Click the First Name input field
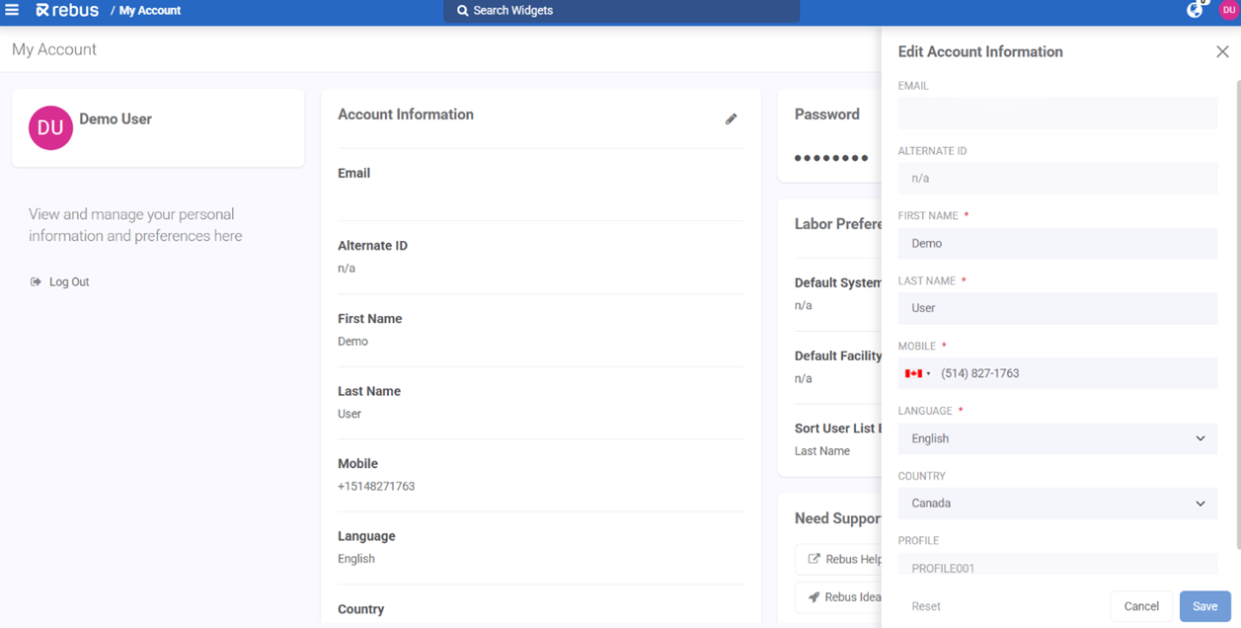Screen dimensions: 1241x628 coord(1056,243)
